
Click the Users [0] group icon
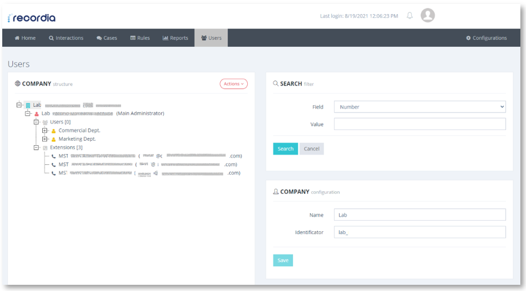pyautogui.click(x=45, y=122)
